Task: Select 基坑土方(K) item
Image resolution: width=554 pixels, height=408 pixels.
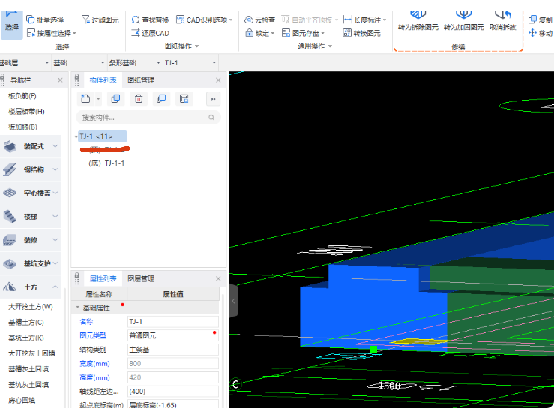Action: [x=25, y=337]
